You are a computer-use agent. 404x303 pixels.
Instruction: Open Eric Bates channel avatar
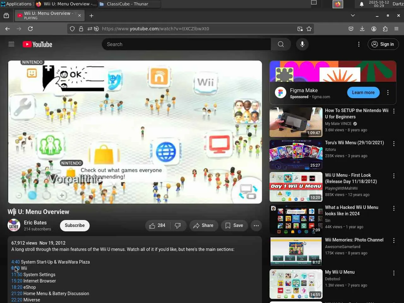pos(14,225)
